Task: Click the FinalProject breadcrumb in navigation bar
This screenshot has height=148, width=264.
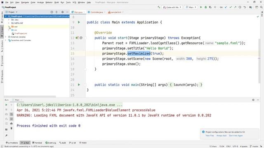Action: pos(9,7)
